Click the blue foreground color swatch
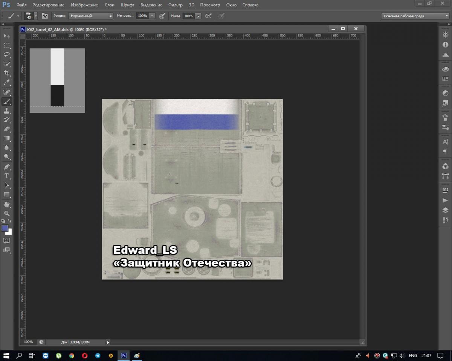 [5, 228]
